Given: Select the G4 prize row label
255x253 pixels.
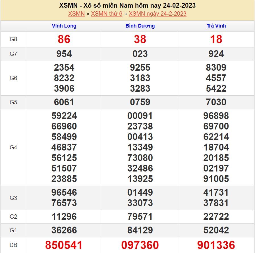Looking at the screenshot, I should pyautogui.click(x=13, y=147).
